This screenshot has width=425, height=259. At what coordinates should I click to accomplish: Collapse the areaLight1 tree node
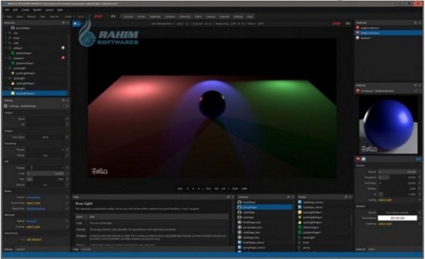coord(6,88)
